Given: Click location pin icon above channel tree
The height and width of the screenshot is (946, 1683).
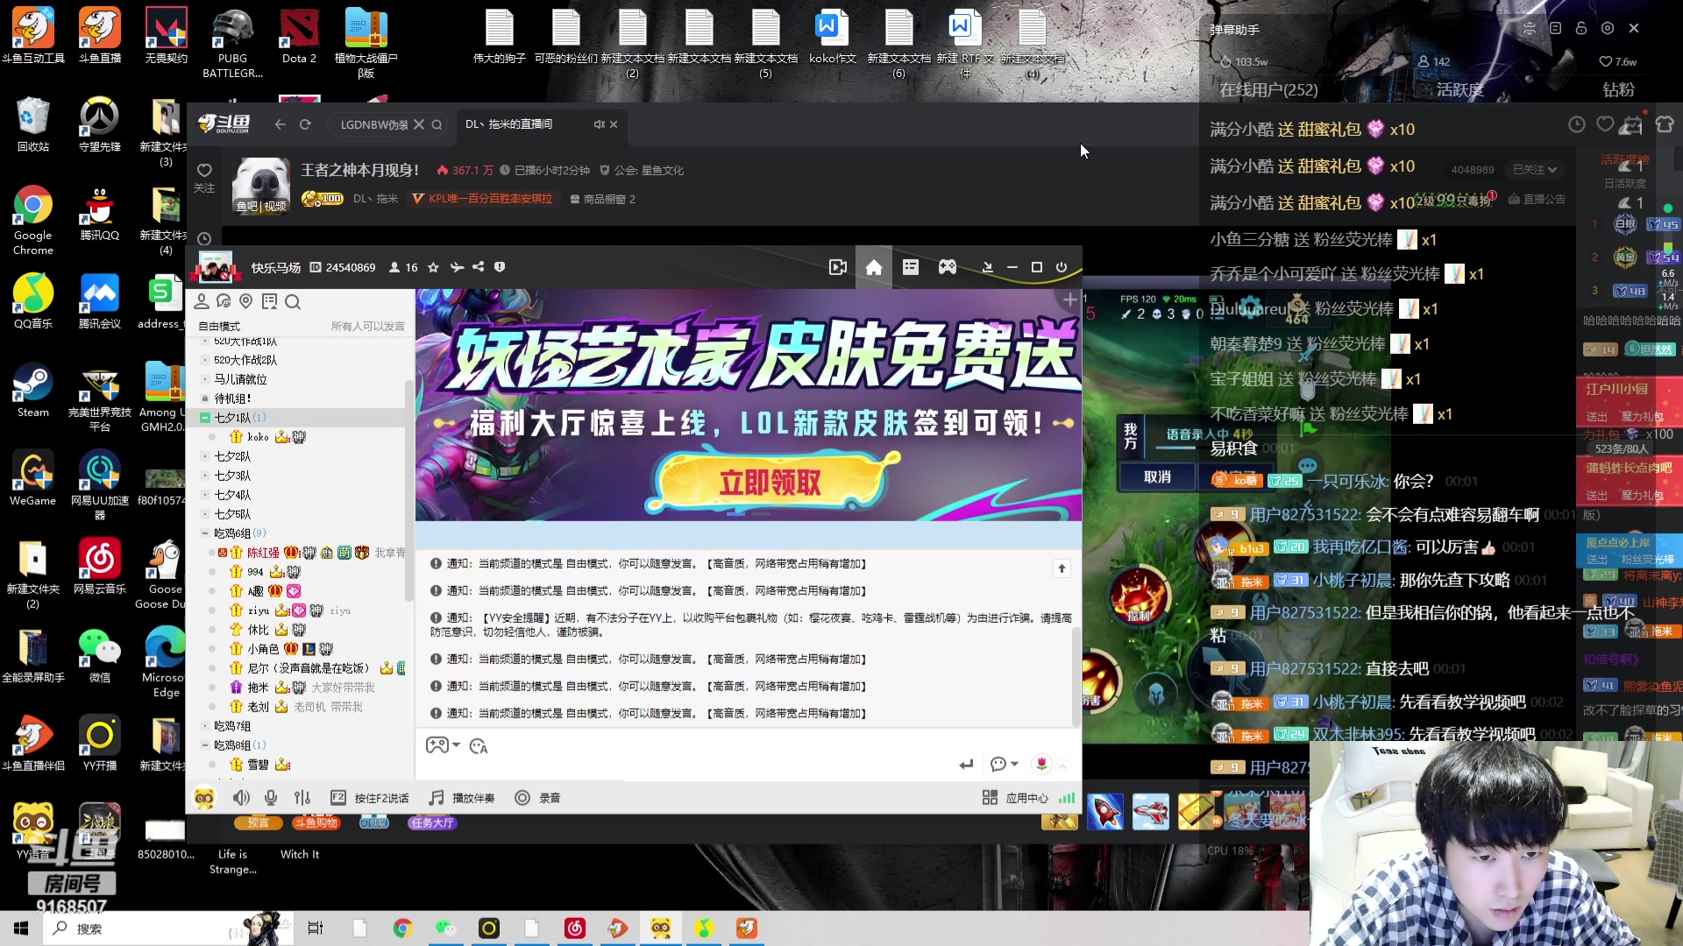Looking at the screenshot, I should point(246,301).
